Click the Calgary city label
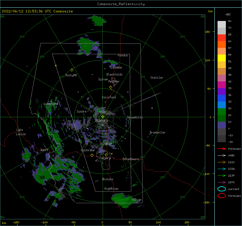The image size is (242, 226). coord(105,158)
